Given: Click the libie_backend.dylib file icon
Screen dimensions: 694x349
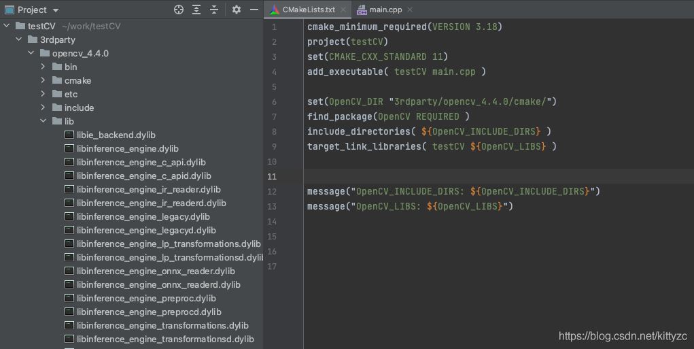Looking at the screenshot, I should tap(69, 135).
